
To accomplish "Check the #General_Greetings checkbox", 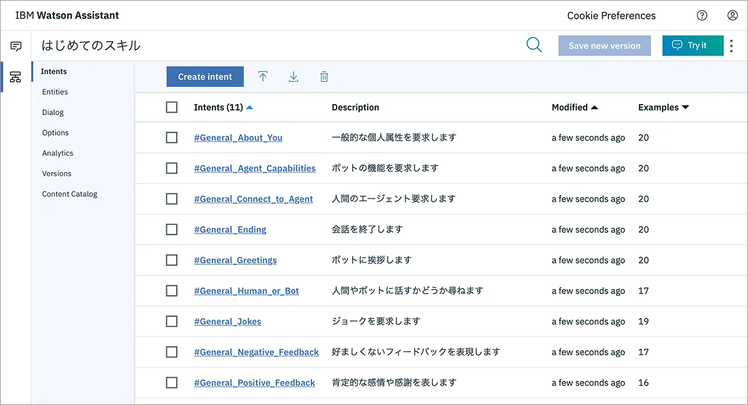I will 172,260.
